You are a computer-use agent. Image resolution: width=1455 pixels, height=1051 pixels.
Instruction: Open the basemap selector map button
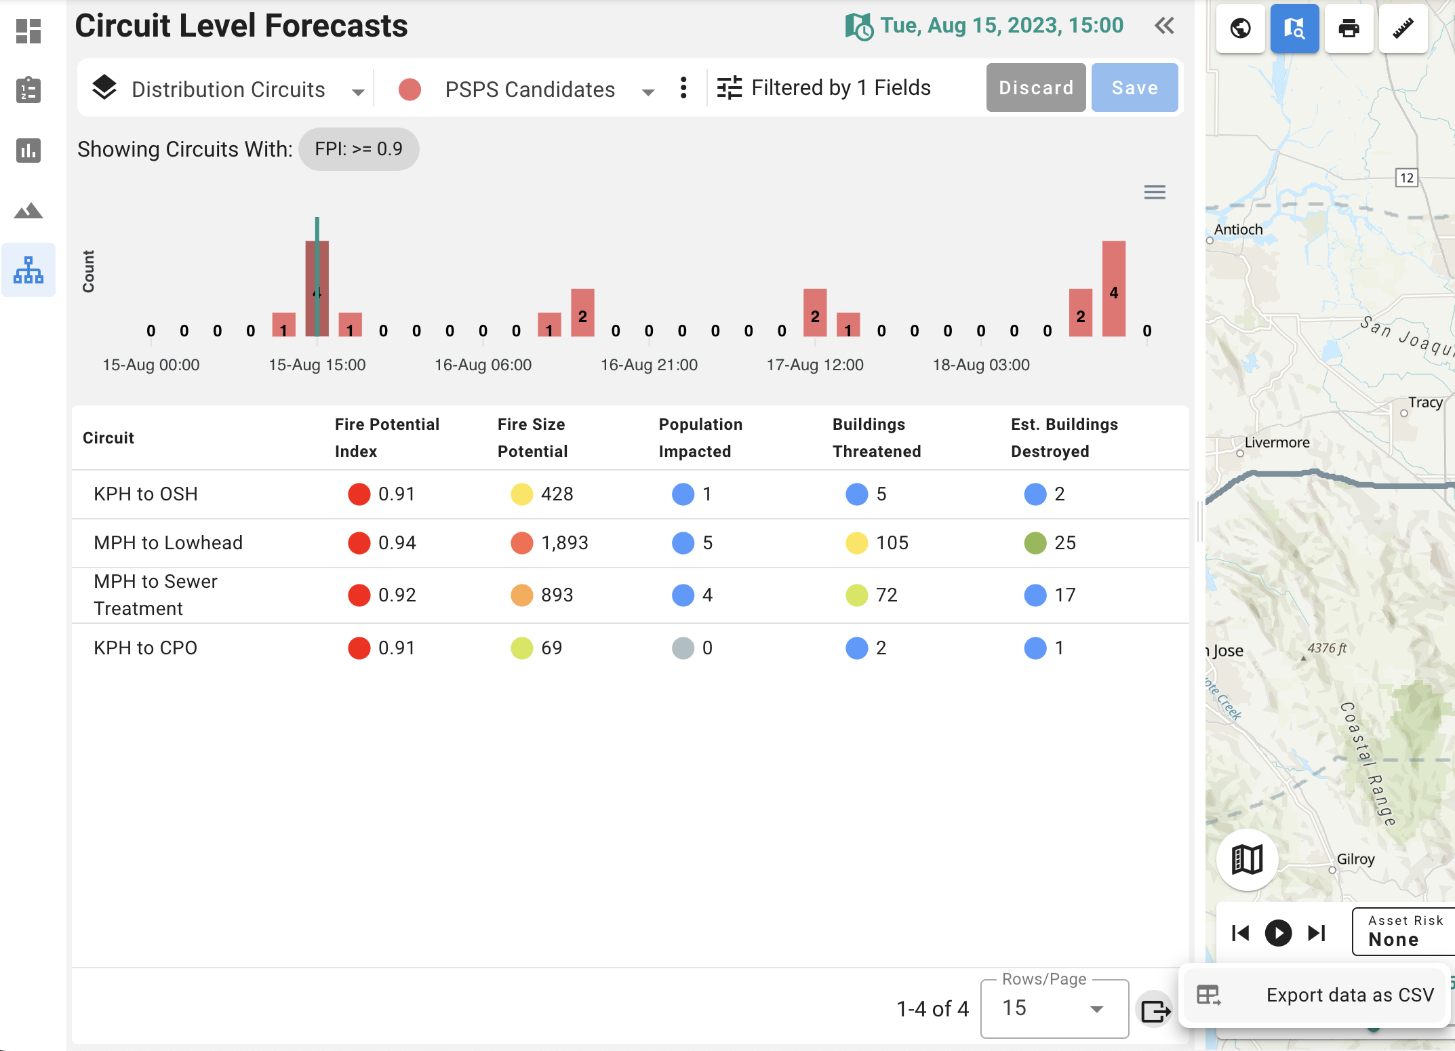[x=1247, y=860]
